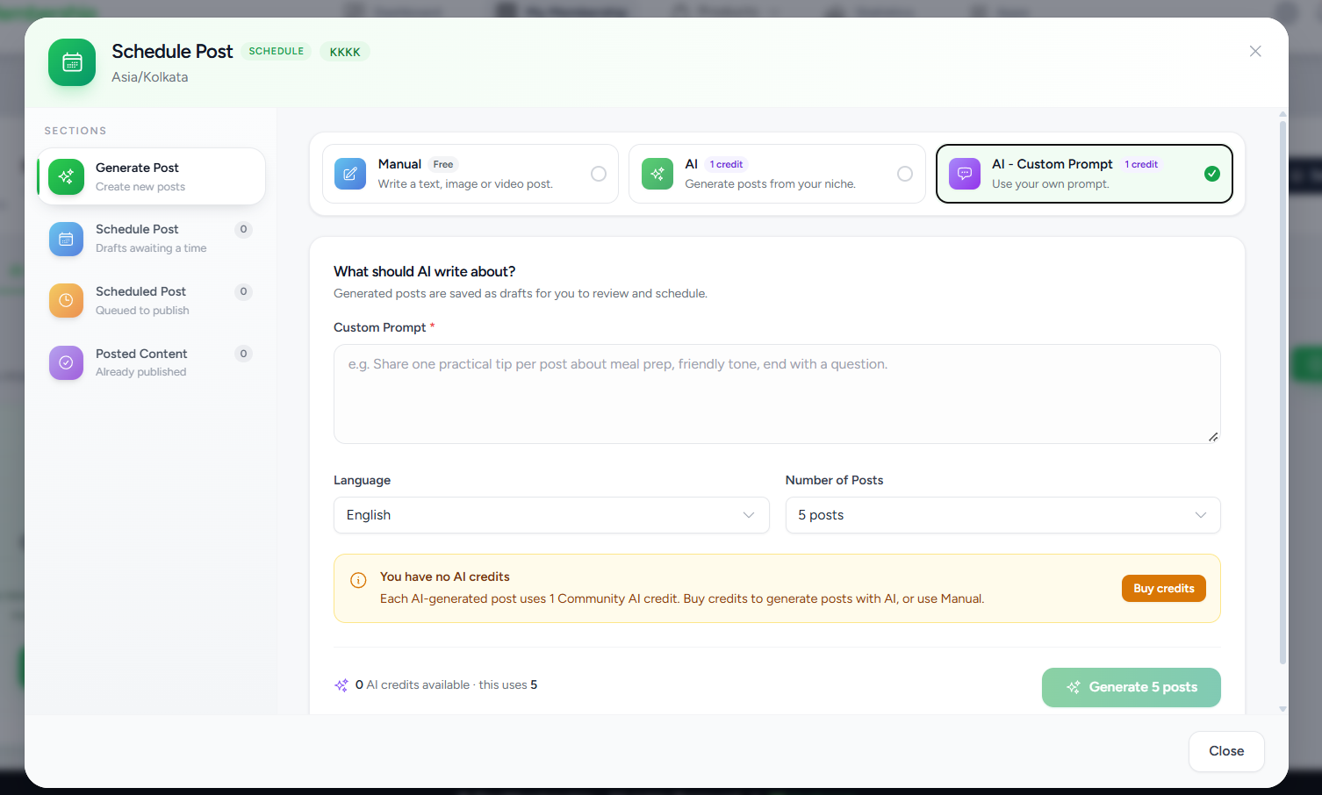The width and height of the screenshot is (1322, 795).
Task: Click the SECTIONS sidebar label
Action: pyautogui.click(x=75, y=131)
